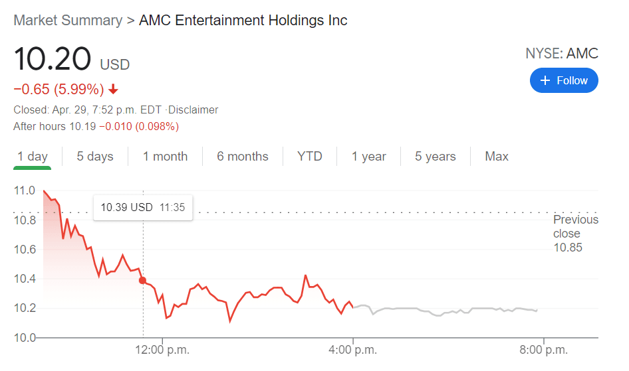Click the gray after-hours price line

click(452, 310)
